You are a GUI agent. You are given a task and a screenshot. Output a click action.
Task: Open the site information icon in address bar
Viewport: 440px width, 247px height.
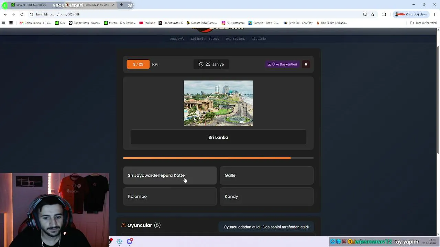[x=31, y=14]
